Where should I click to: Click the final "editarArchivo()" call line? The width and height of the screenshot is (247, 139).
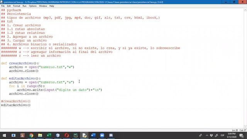click(x=16, y=105)
